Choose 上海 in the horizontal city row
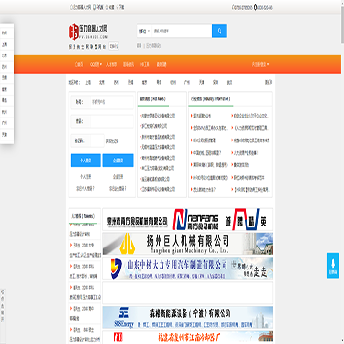 coord(88,83)
